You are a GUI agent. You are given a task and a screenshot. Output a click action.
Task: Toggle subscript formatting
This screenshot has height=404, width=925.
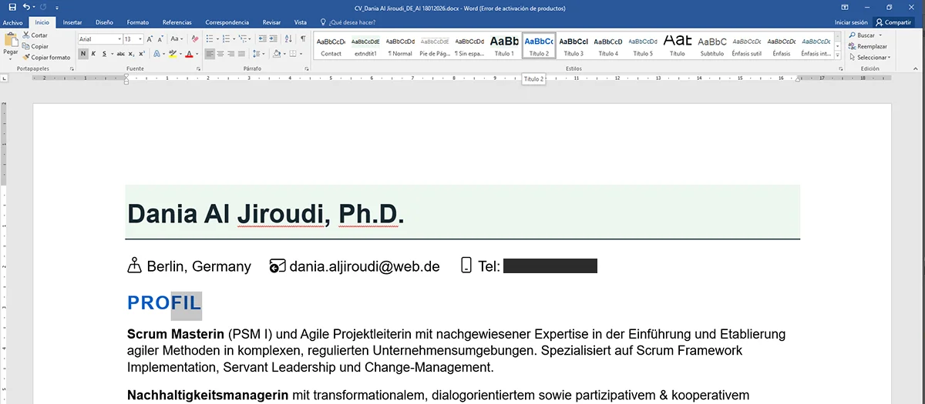point(131,54)
